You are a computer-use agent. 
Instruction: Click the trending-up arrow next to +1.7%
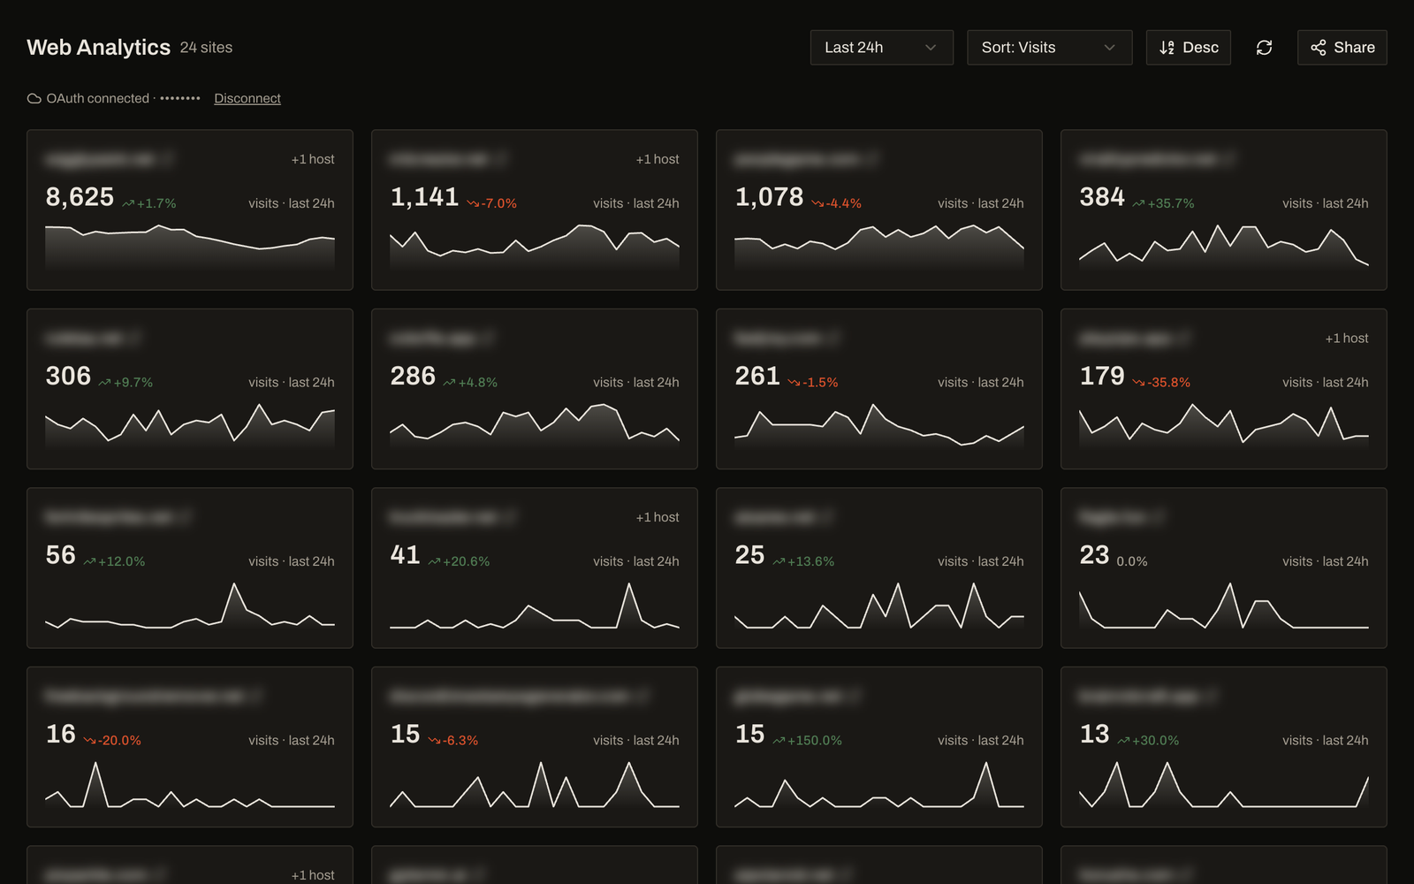[x=128, y=203]
